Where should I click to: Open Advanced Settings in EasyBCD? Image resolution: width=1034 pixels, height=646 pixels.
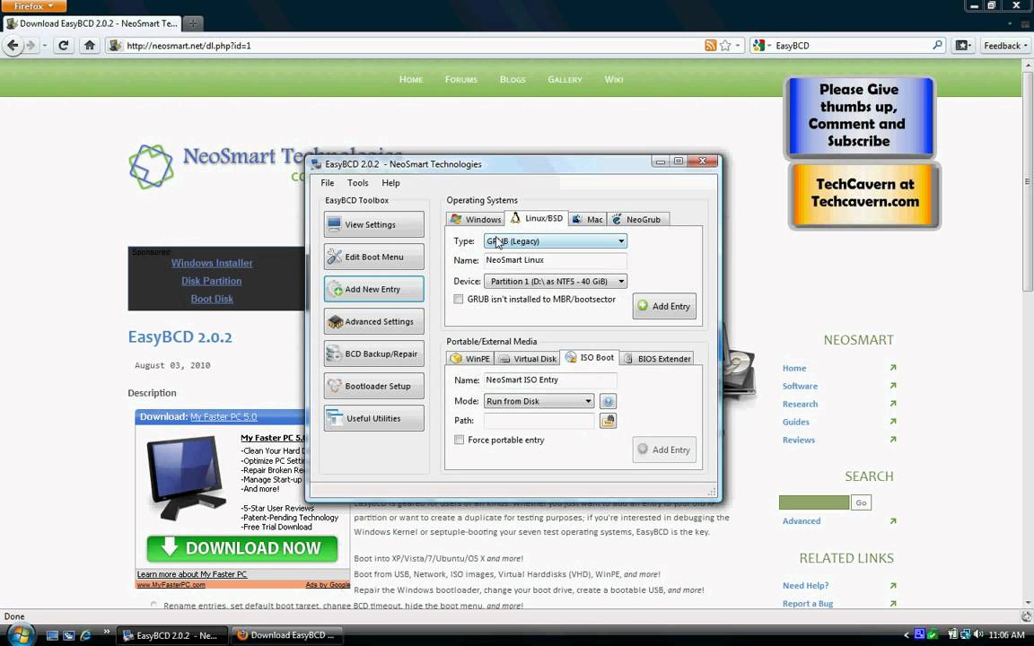pos(373,321)
